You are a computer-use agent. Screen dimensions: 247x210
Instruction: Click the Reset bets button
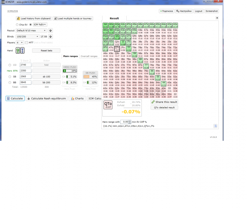pyautogui.click(x=46, y=51)
